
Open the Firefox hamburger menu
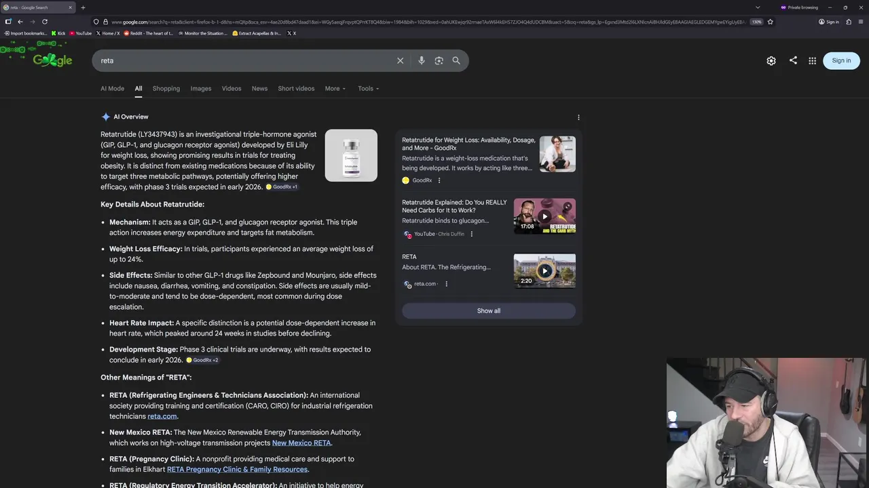click(861, 22)
